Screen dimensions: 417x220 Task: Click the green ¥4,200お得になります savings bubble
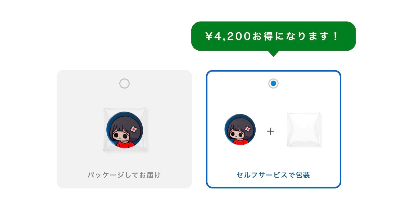pos(273,36)
